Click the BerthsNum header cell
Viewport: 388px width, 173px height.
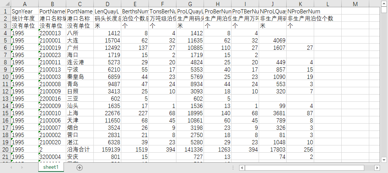pos(135,11)
